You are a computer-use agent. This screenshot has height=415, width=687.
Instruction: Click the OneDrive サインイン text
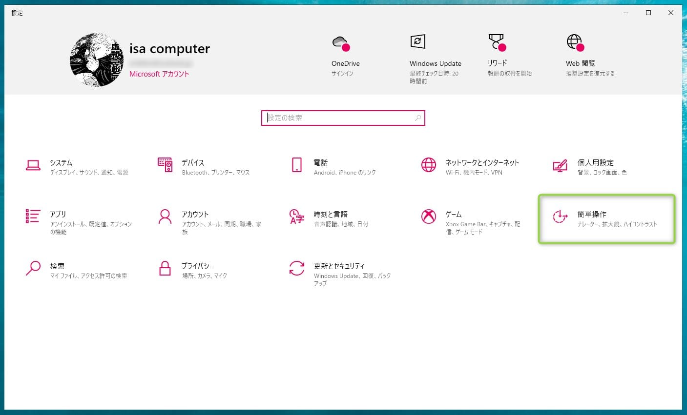tap(342, 74)
